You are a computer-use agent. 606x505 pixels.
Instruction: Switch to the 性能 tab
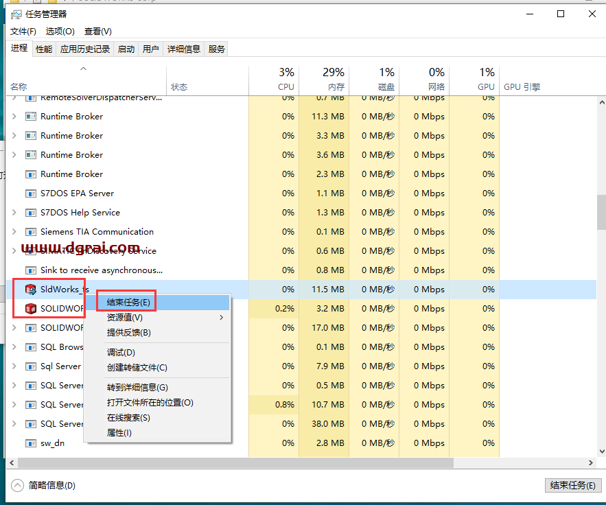(44, 49)
